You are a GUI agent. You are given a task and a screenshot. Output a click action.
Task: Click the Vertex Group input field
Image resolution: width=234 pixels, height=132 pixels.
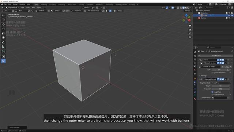pos(219,98)
